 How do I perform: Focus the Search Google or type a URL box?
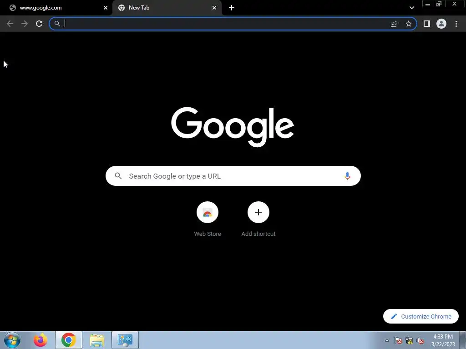click(x=233, y=176)
